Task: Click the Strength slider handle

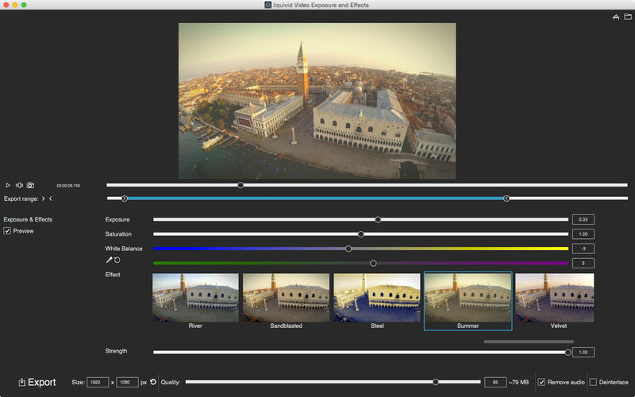Action: click(x=568, y=353)
